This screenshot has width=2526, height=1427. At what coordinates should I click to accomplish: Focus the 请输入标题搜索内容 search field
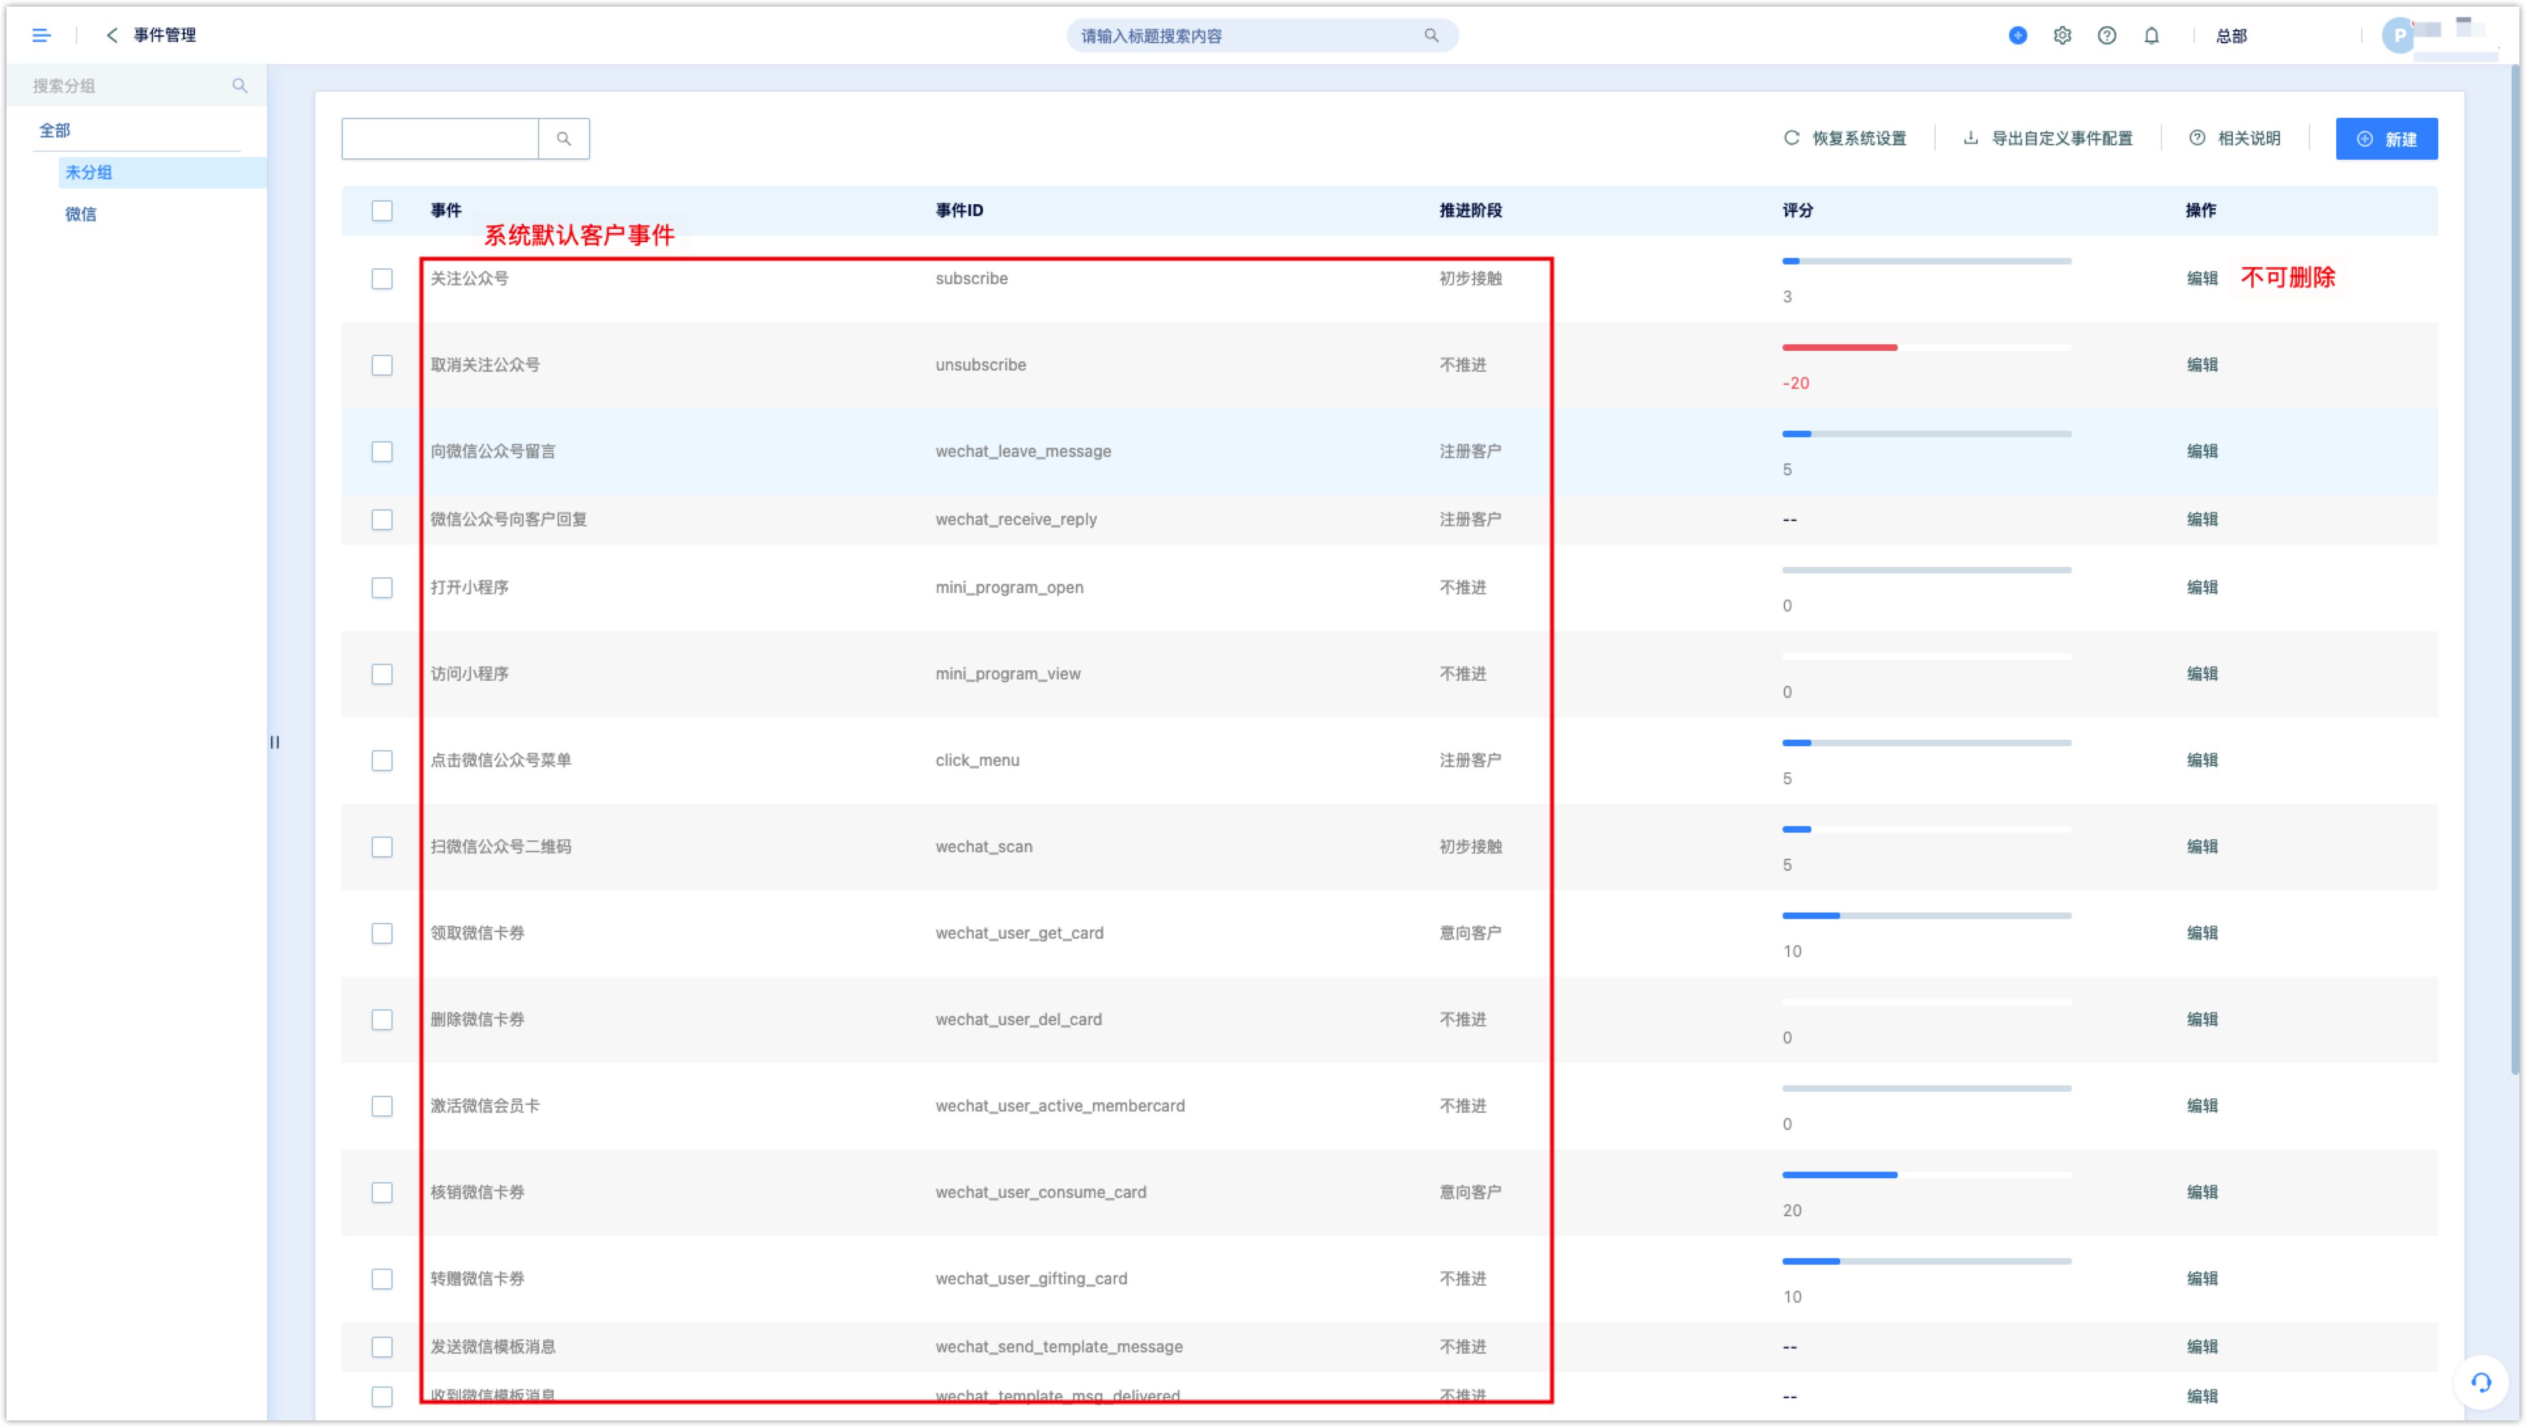coord(1261,35)
